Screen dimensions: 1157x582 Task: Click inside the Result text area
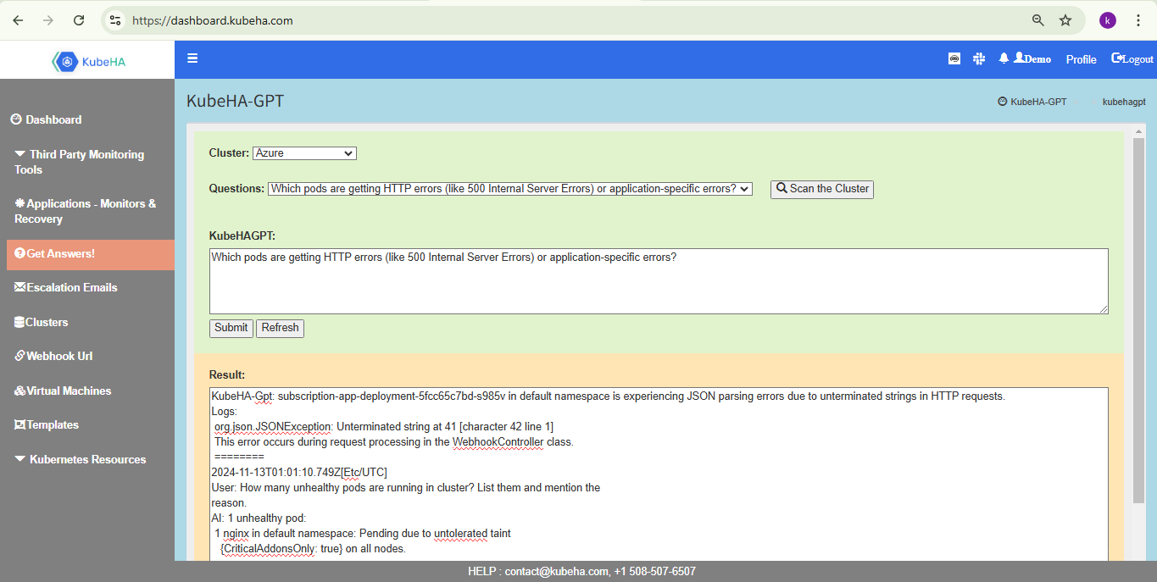(659, 474)
